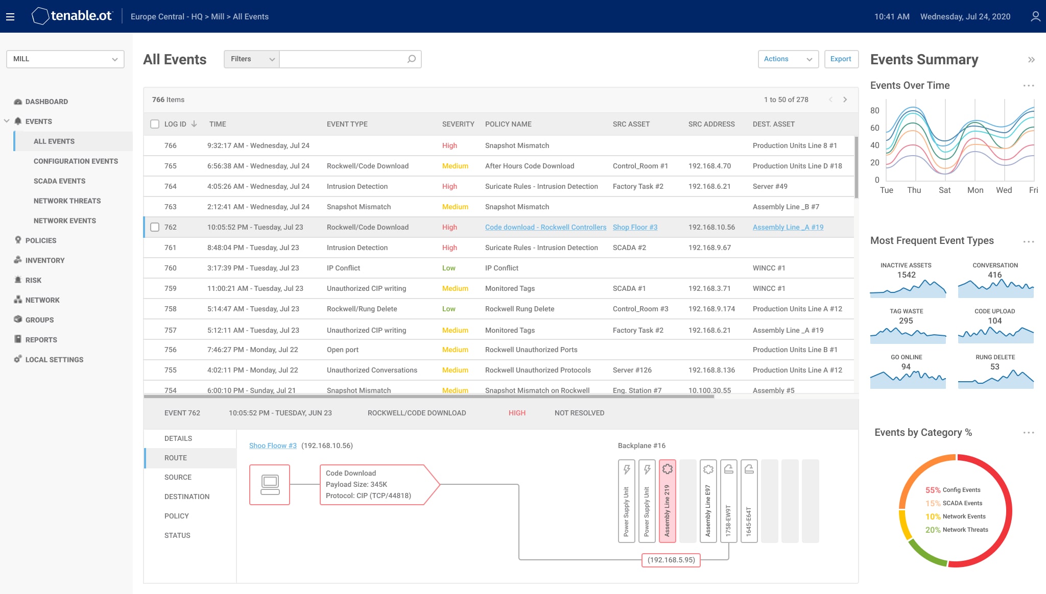1046x594 pixels.
Task: Sort by LOG ID arrow icon
Action: tap(194, 124)
